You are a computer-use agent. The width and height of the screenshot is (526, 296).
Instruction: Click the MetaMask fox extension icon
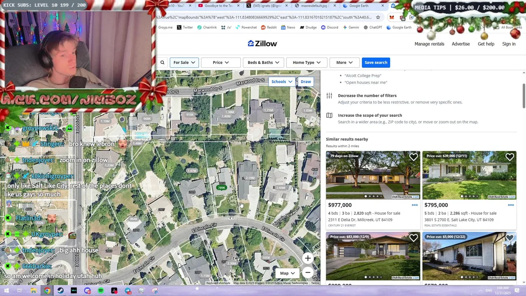point(392,17)
